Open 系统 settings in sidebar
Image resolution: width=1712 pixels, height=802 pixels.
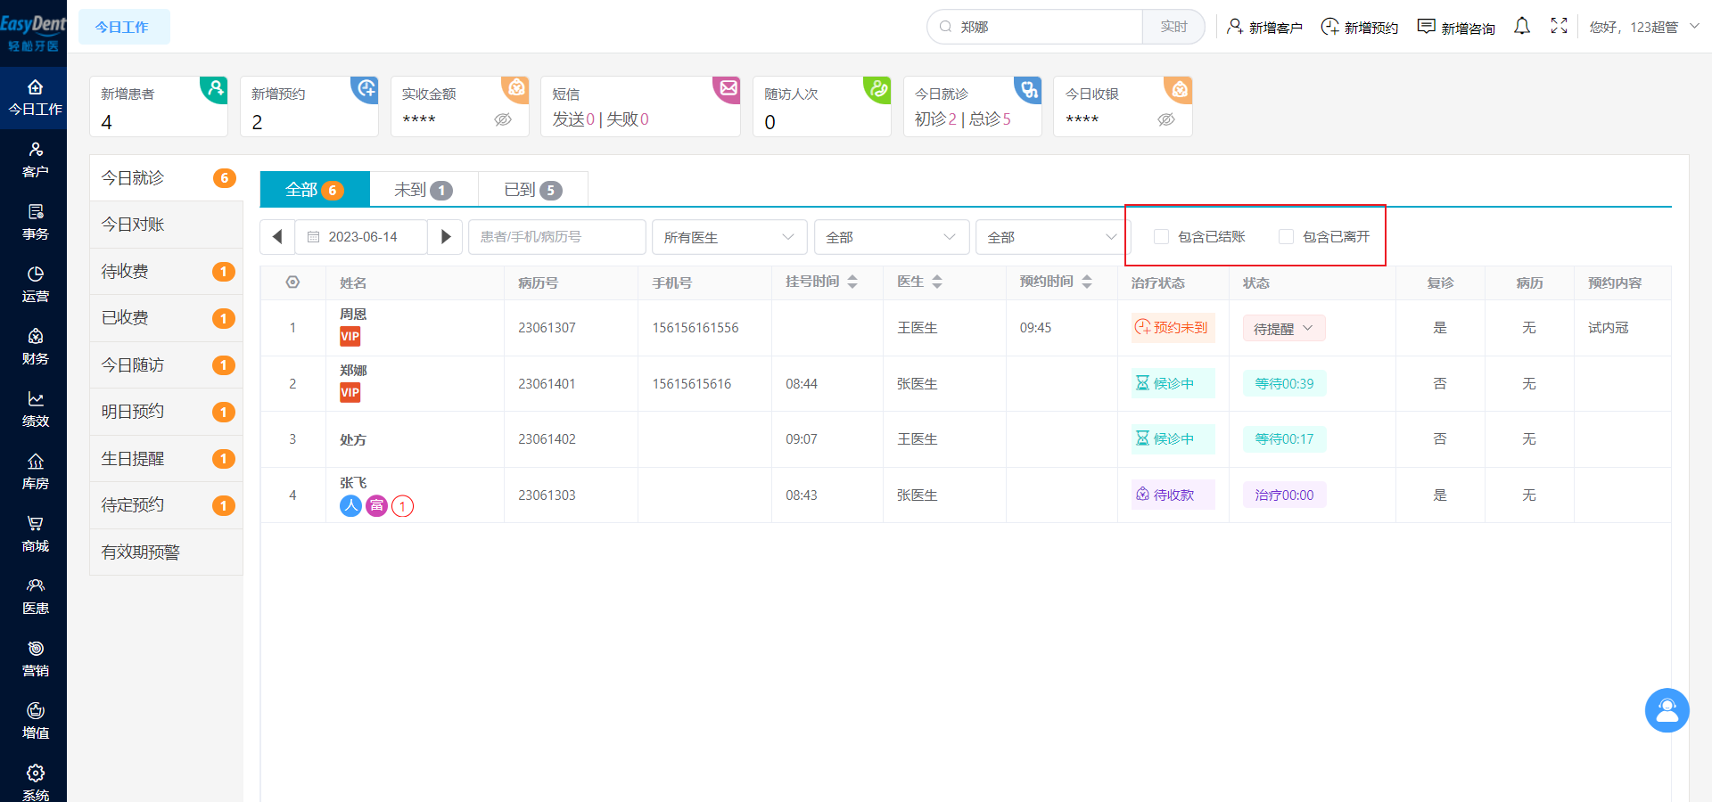coord(35,782)
